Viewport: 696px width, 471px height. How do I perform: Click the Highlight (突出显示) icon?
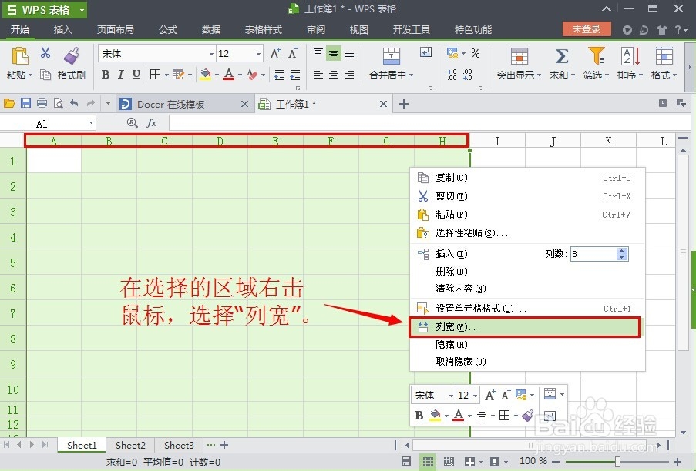519,56
